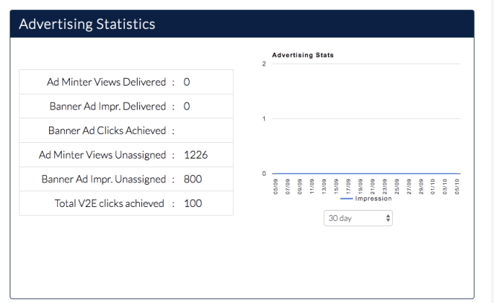
Task: Click the Advertising Statistics panel header
Action: (87, 24)
